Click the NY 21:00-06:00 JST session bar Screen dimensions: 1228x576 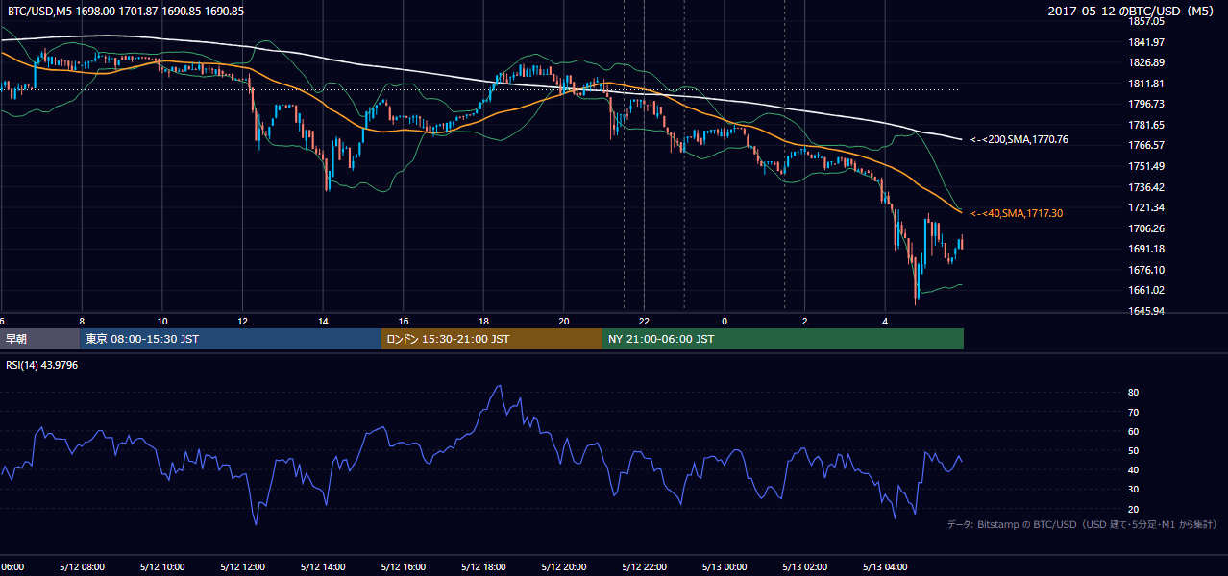[783, 339]
